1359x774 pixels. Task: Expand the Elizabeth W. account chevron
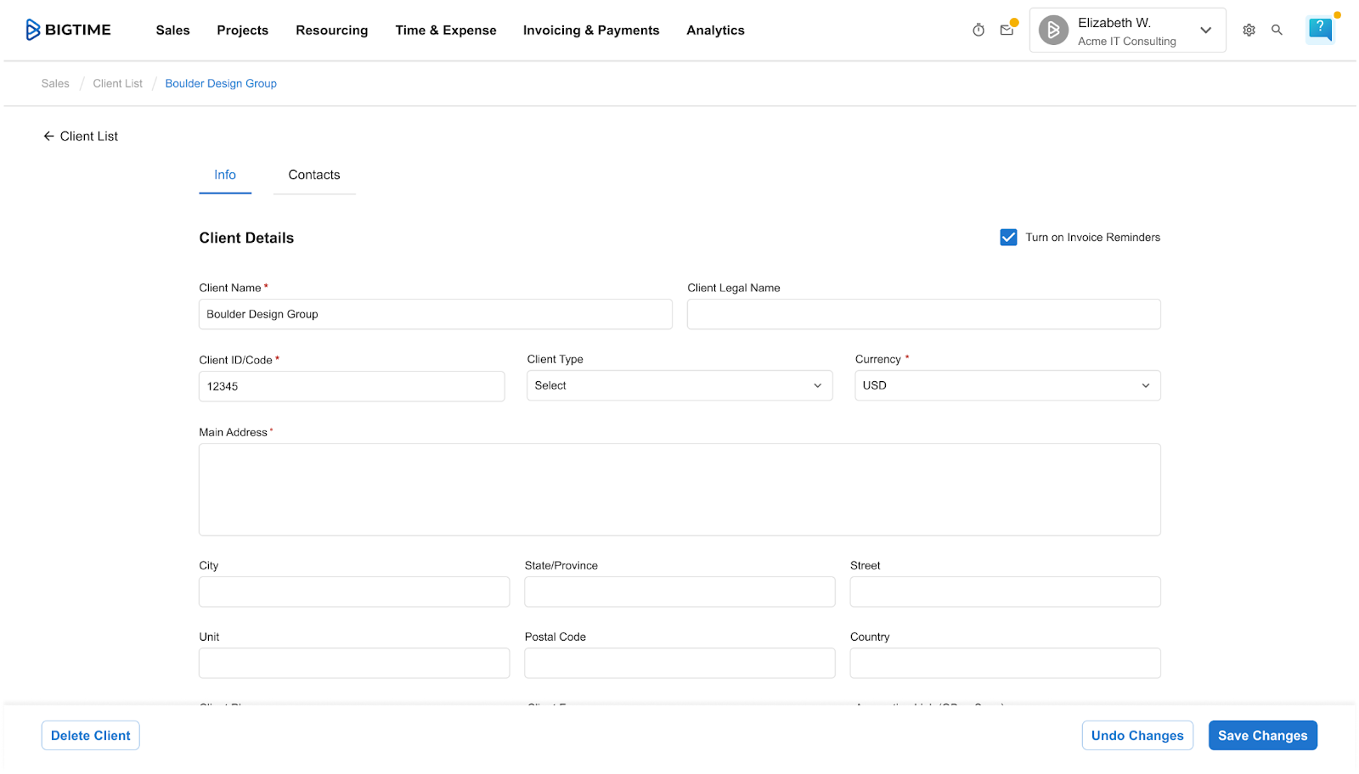coord(1205,31)
